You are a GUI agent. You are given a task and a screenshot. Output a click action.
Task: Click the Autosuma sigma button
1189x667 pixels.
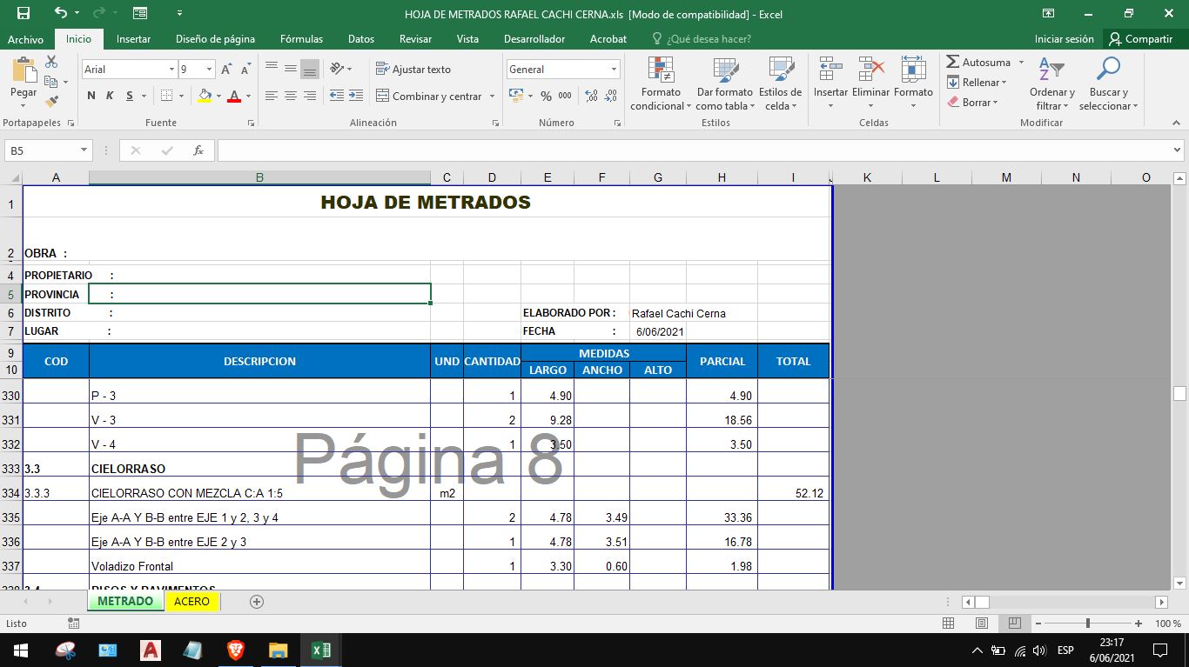[978, 62]
